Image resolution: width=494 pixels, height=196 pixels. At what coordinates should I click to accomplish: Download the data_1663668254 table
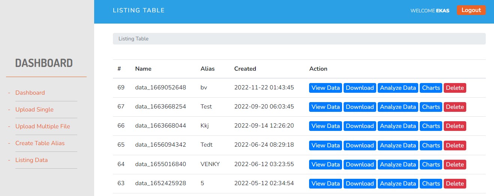(x=360, y=107)
